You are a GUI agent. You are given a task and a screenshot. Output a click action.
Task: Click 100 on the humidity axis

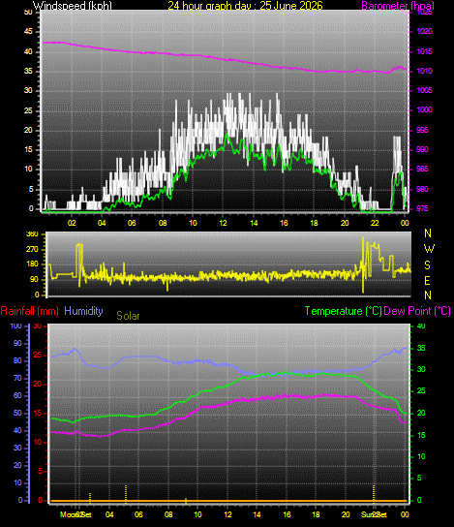tap(15, 325)
